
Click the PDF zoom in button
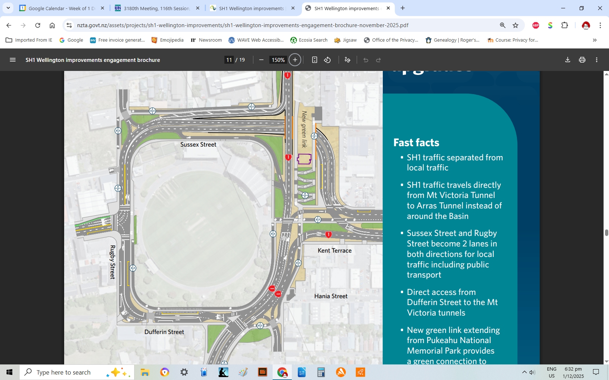295,60
